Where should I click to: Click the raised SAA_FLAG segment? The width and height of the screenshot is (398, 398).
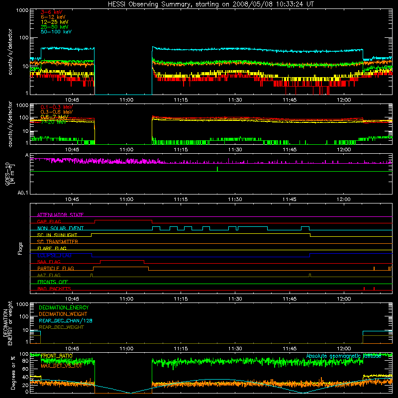pyautogui.click(x=122, y=261)
